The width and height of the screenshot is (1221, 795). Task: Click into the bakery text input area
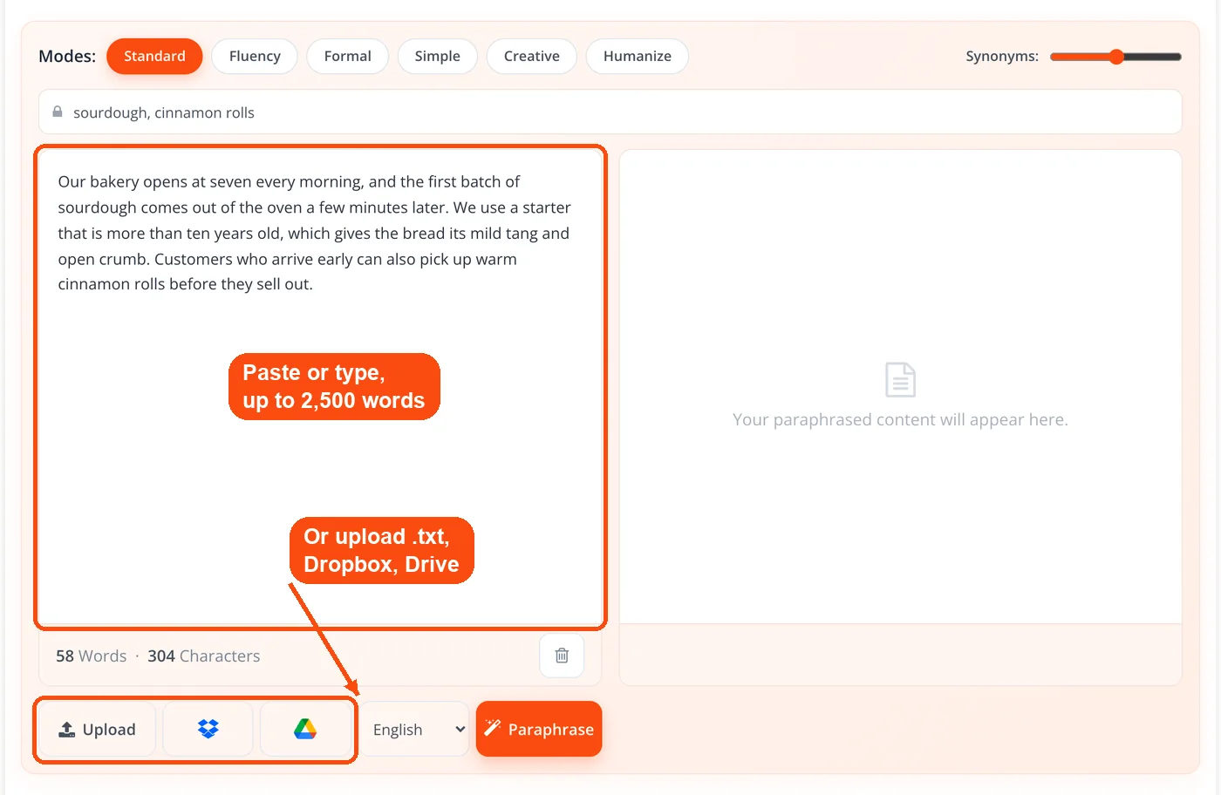point(320,387)
